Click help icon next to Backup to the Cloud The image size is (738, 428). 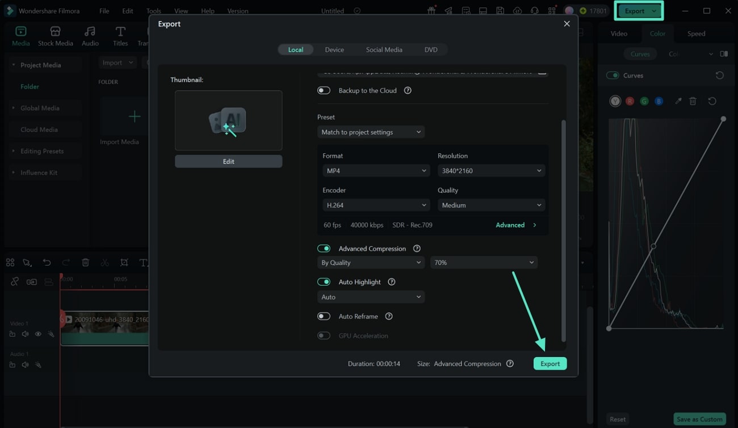click(407, 90)
